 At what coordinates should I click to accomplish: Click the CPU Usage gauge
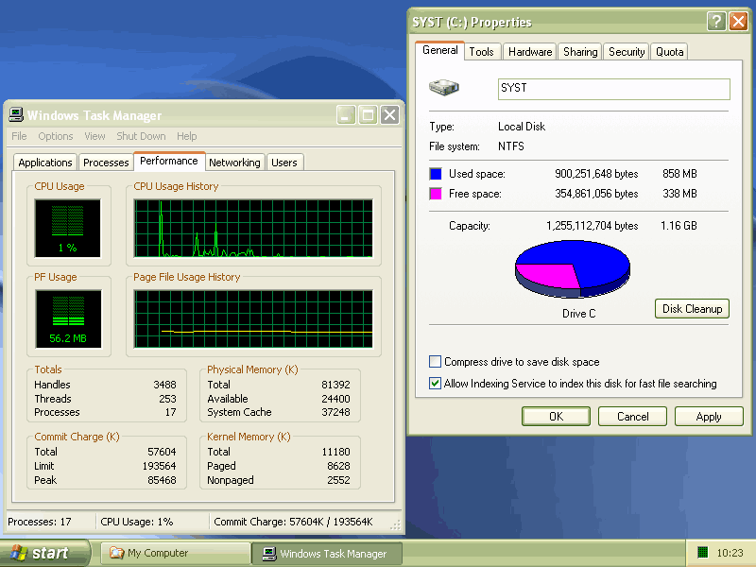67,228
